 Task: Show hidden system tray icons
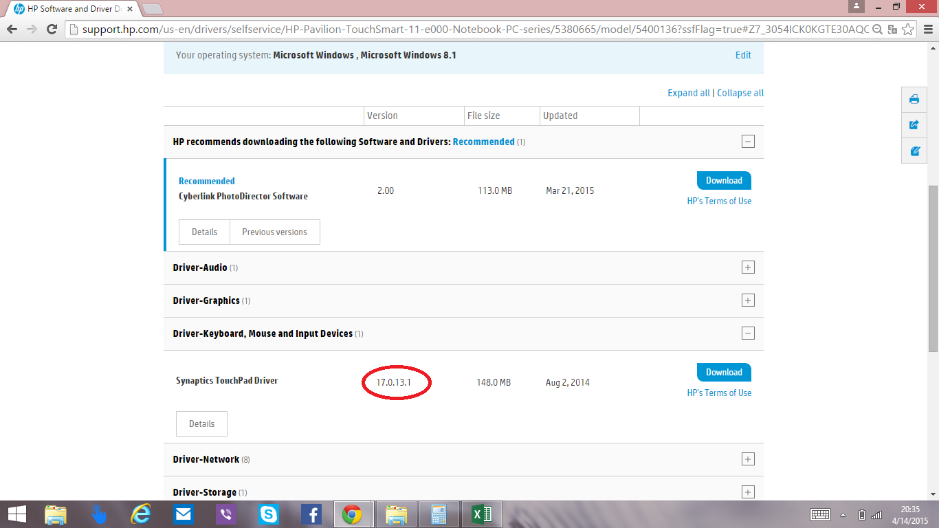(843, 514)
